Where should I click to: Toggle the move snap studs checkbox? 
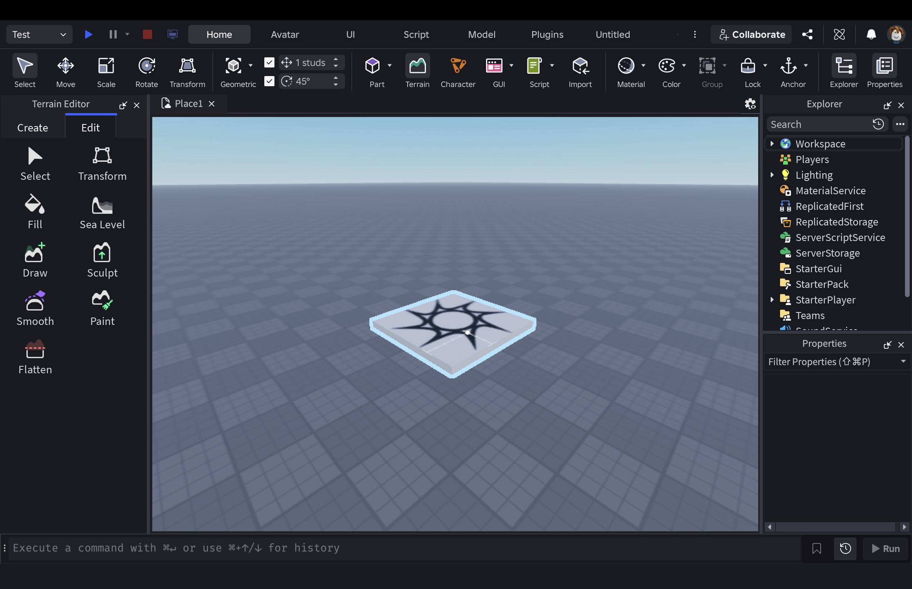269,62
